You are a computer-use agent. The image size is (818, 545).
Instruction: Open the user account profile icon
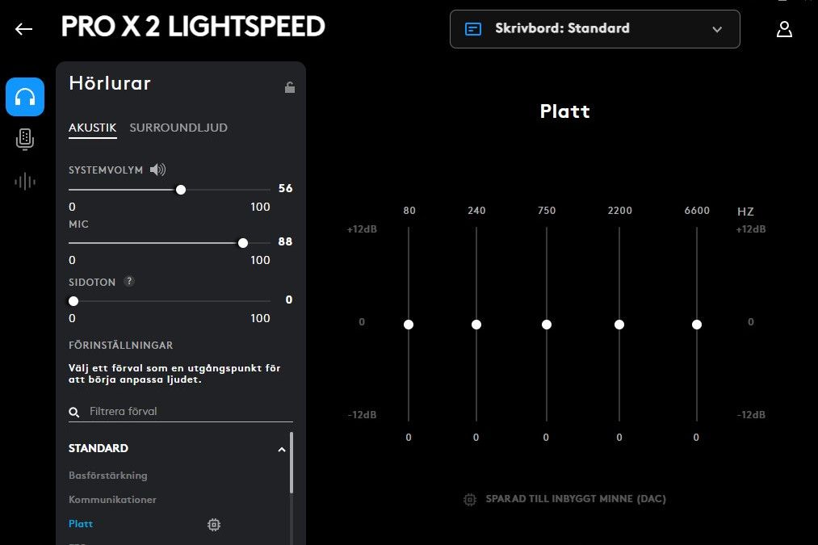click(x=784, y=29)
